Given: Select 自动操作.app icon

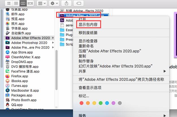Looking at the screenshot, I should click(x=7, y=33).
